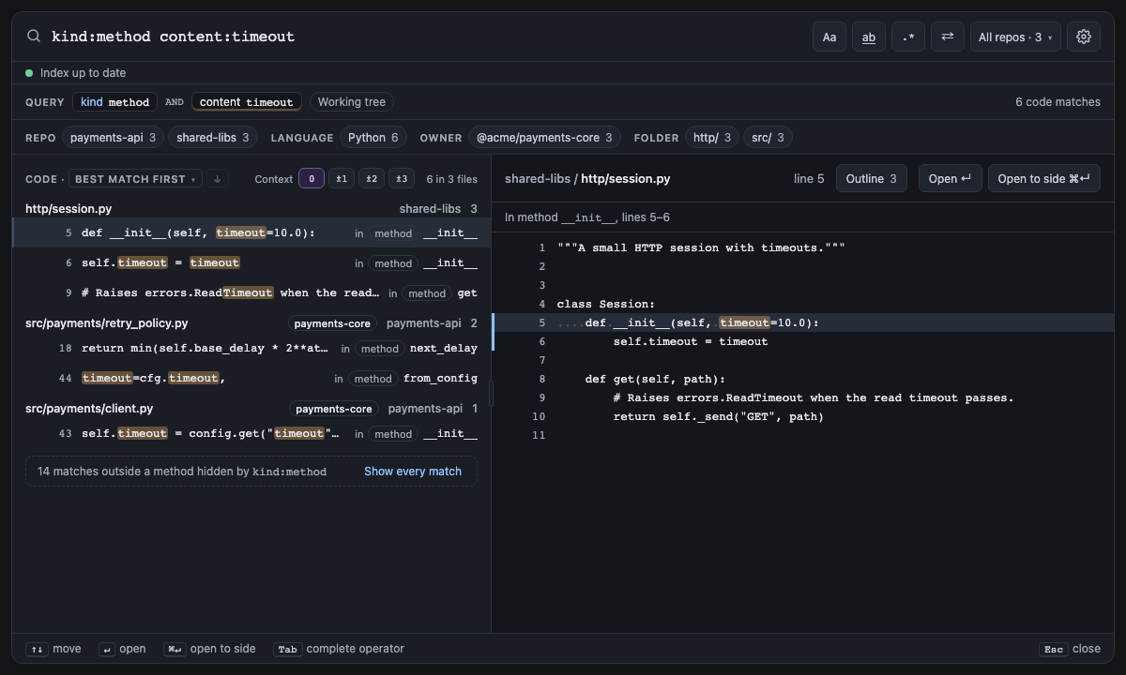Select http/session.py file group header
1126x675 pixels.
[251, 209]
